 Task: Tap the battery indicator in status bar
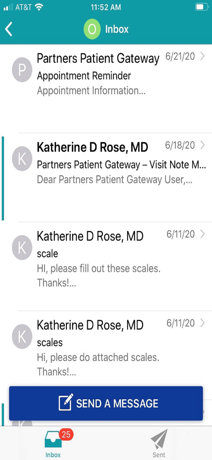[202, 7]
